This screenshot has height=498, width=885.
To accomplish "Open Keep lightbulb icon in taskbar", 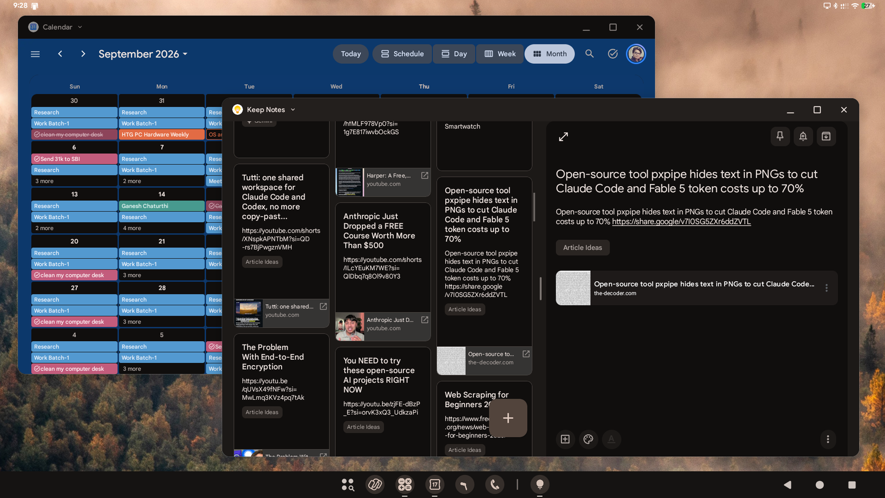I will point(540,485).
